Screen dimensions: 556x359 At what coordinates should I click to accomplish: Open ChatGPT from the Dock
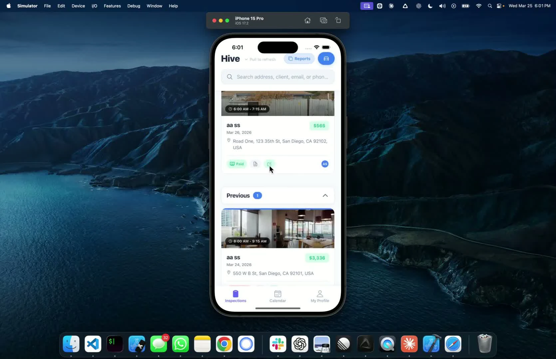pos(300,344)
